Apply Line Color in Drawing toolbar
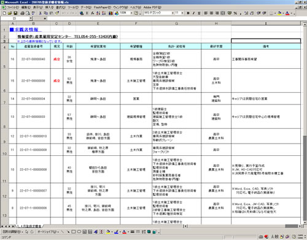 (x=116, y=232)
